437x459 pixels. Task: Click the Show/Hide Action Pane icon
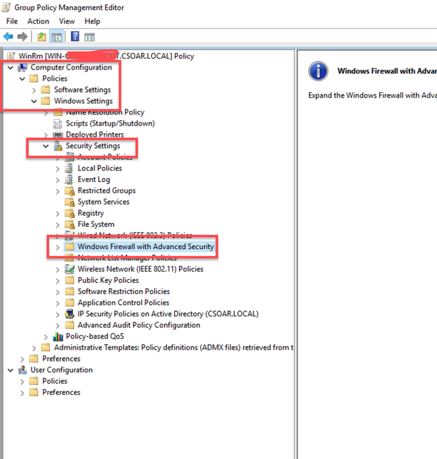(x=89, y=36)
